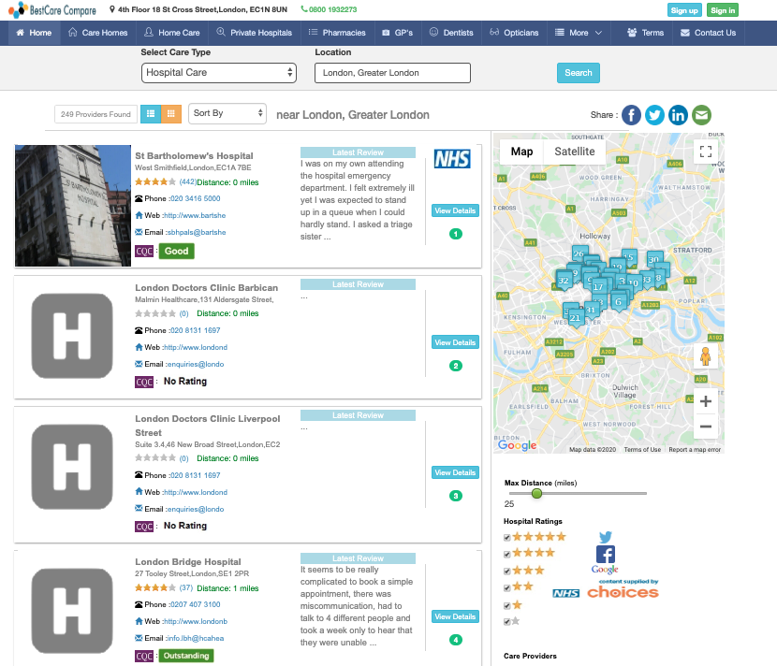Share results on LinkedIn
777x666 pixels.
[678, 115]
